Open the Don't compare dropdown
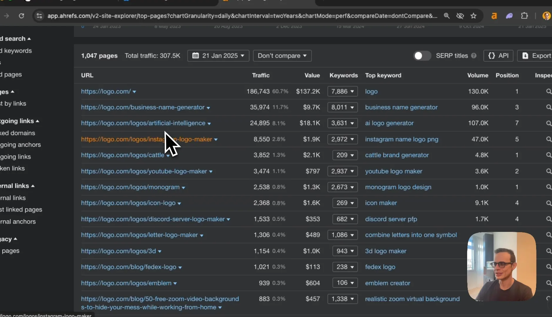Image resolution: width=552 pixels, height=317 pixels. click(282, 56)
